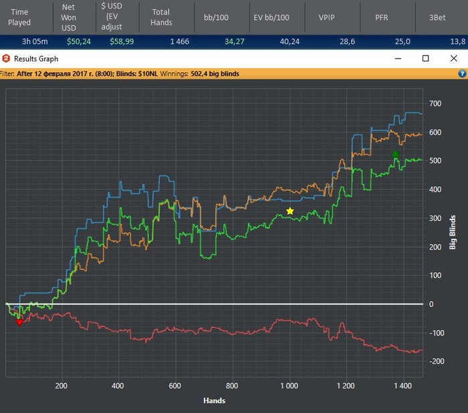Click the 1 000 tick on hands axis
Viewport: 468px width, 413px height.
click(289, 386)
